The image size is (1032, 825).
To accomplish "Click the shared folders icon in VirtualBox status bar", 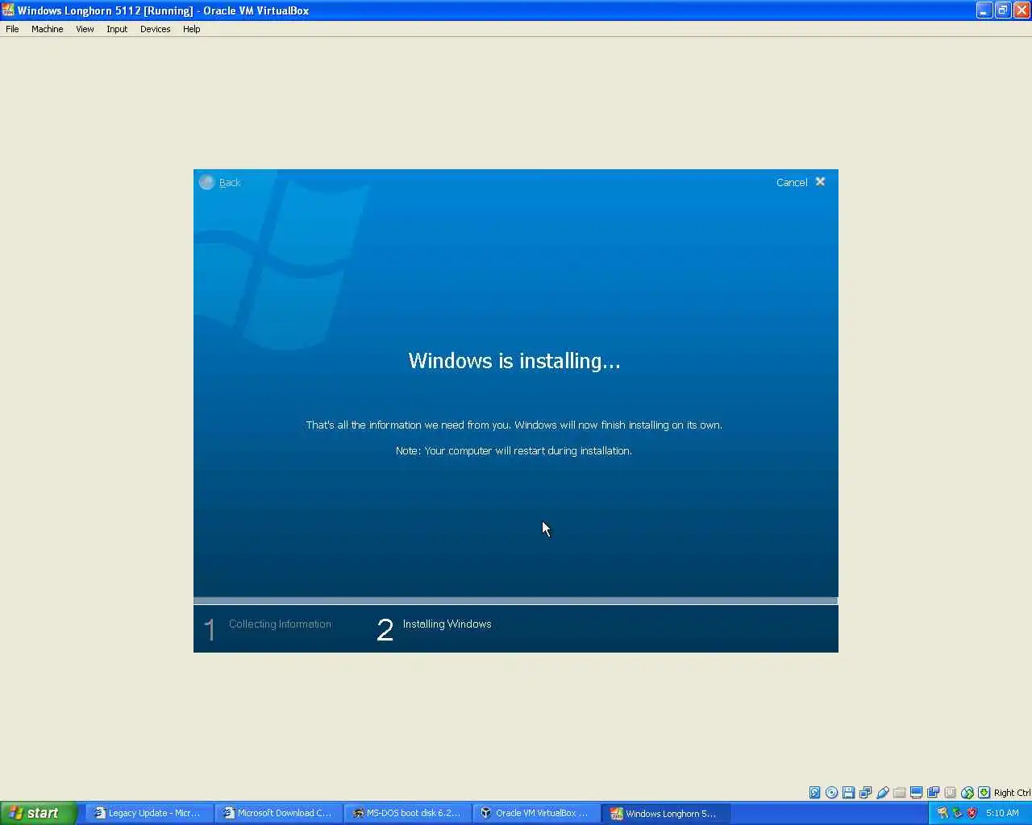I will [899, 793].
